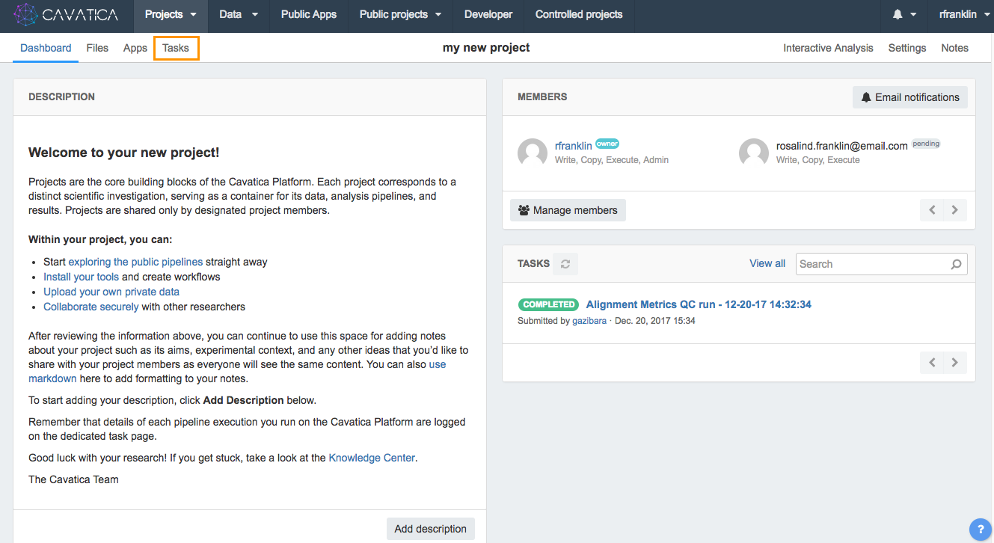994x543 pixels.
Task: Open the Alignment Metrics QC run task
Action: [x=699, y=304]
